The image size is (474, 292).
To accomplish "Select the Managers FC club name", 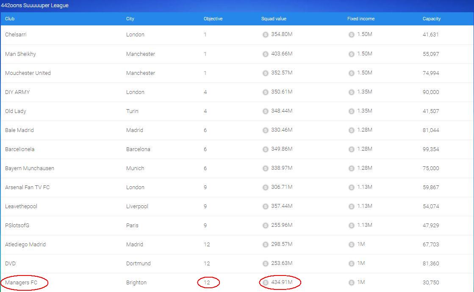I will 21,282.
